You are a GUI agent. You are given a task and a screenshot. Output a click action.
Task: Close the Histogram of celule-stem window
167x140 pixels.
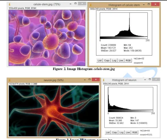click(x=155, y=4)
